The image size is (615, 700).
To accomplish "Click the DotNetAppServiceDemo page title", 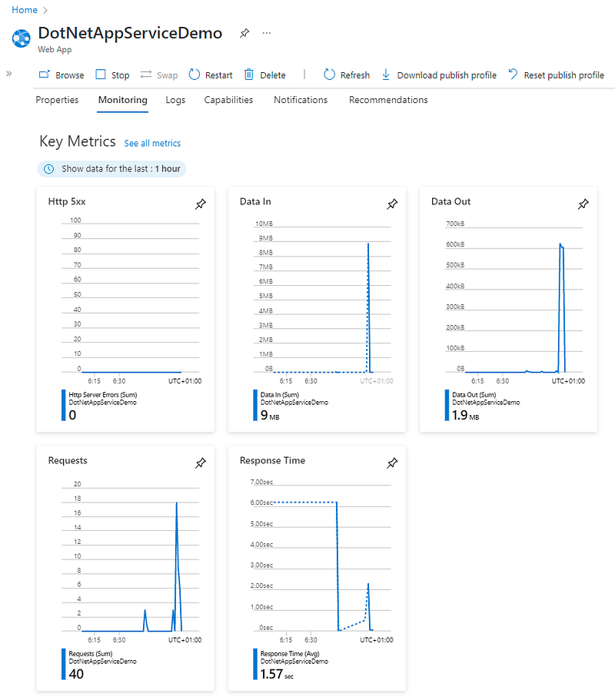I will [x=130, y=33].
